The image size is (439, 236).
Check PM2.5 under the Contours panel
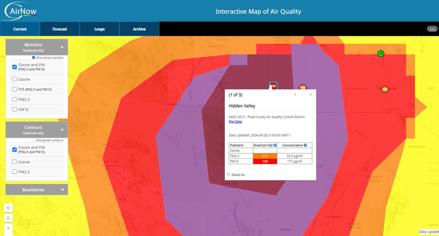coord(14,171)
